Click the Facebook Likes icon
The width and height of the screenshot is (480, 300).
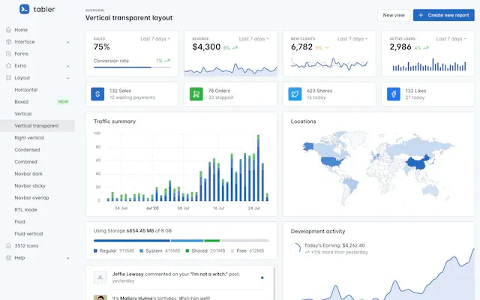(393, 94)
